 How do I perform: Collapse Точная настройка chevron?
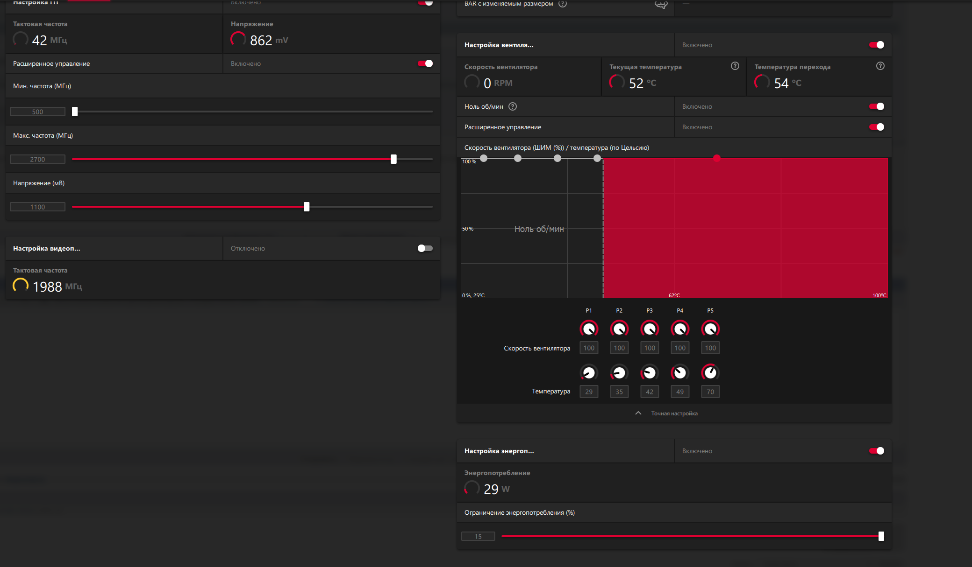coord(638,413)
